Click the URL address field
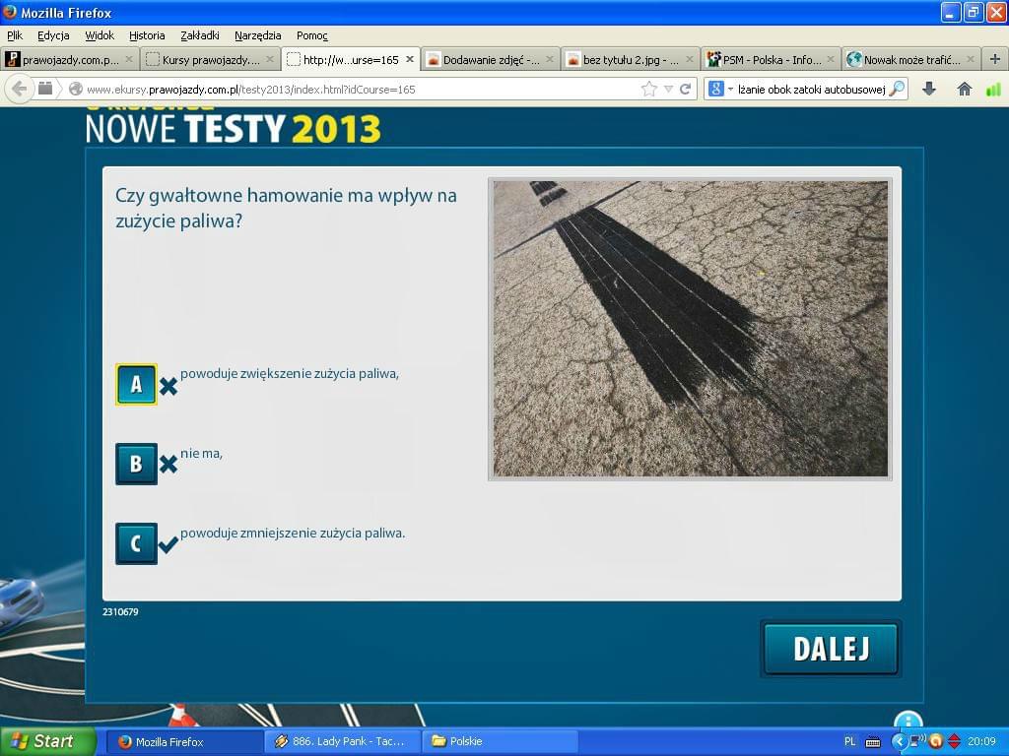Image resolution: width=1009 pixels, height=756 pixels. tap(361, 90)
